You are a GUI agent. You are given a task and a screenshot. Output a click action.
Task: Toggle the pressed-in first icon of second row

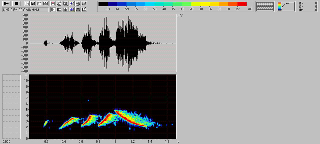pos(53,9)
